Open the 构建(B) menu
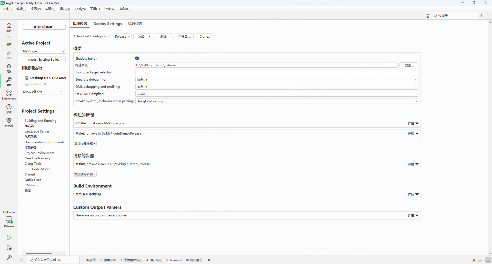The image size is (492, 264). pyautogui.click(x=50, y=9)
